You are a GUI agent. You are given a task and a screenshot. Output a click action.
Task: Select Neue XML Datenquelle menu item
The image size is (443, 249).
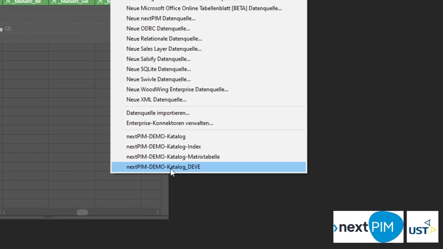pos(209,99)
